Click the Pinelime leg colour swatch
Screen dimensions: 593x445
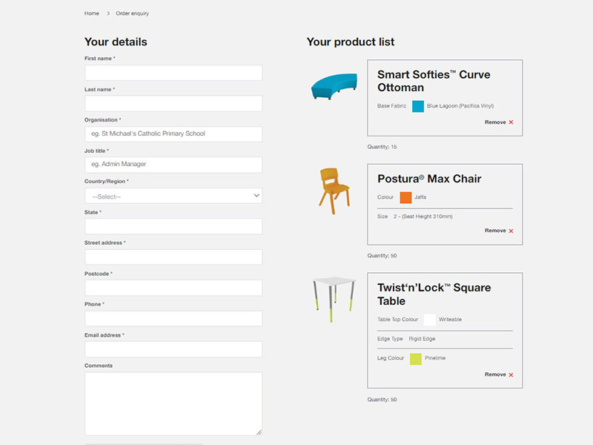pos(416,359)
